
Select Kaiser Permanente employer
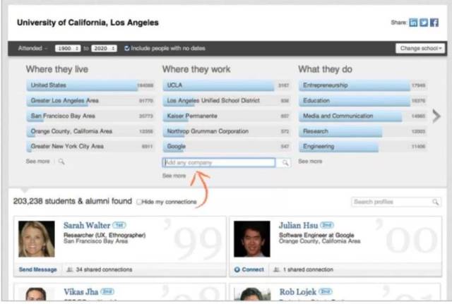[226, 116]
